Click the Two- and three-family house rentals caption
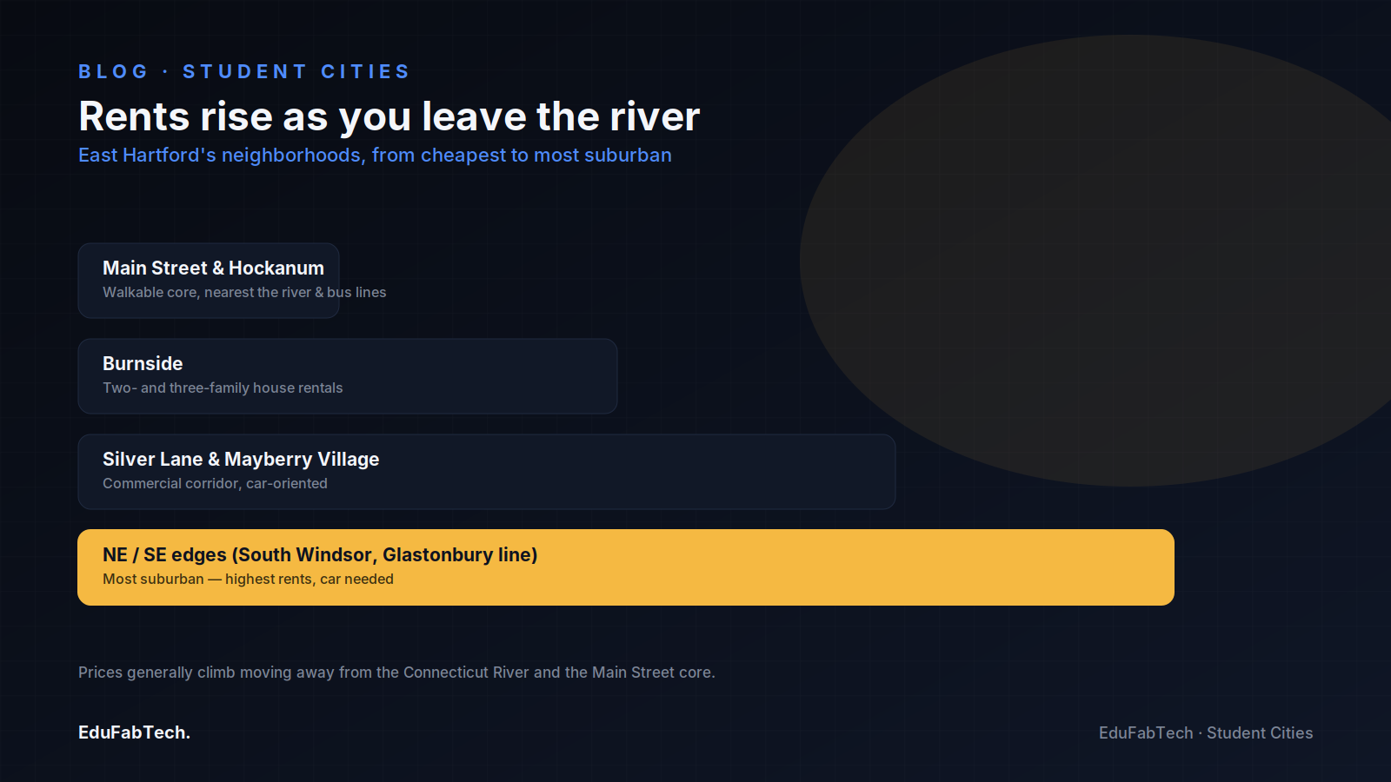The height and width of the screenshot is (782, 1391). 223,388
